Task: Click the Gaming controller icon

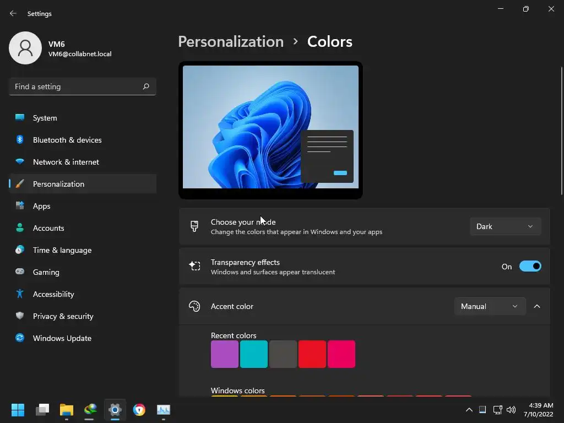Action: (20, 272)
